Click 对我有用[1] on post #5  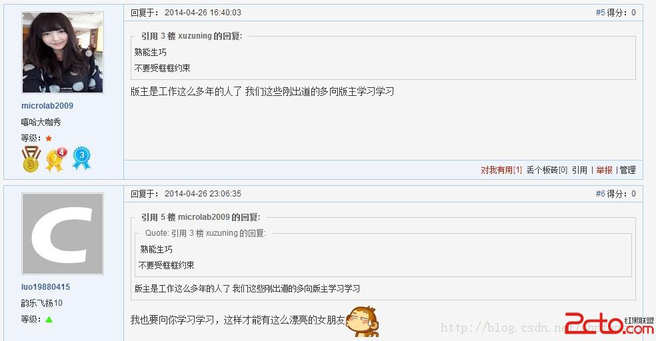click(501, 170)
